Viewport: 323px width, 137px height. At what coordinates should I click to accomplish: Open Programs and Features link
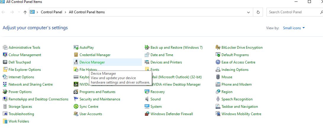click(x=97, y=92)
